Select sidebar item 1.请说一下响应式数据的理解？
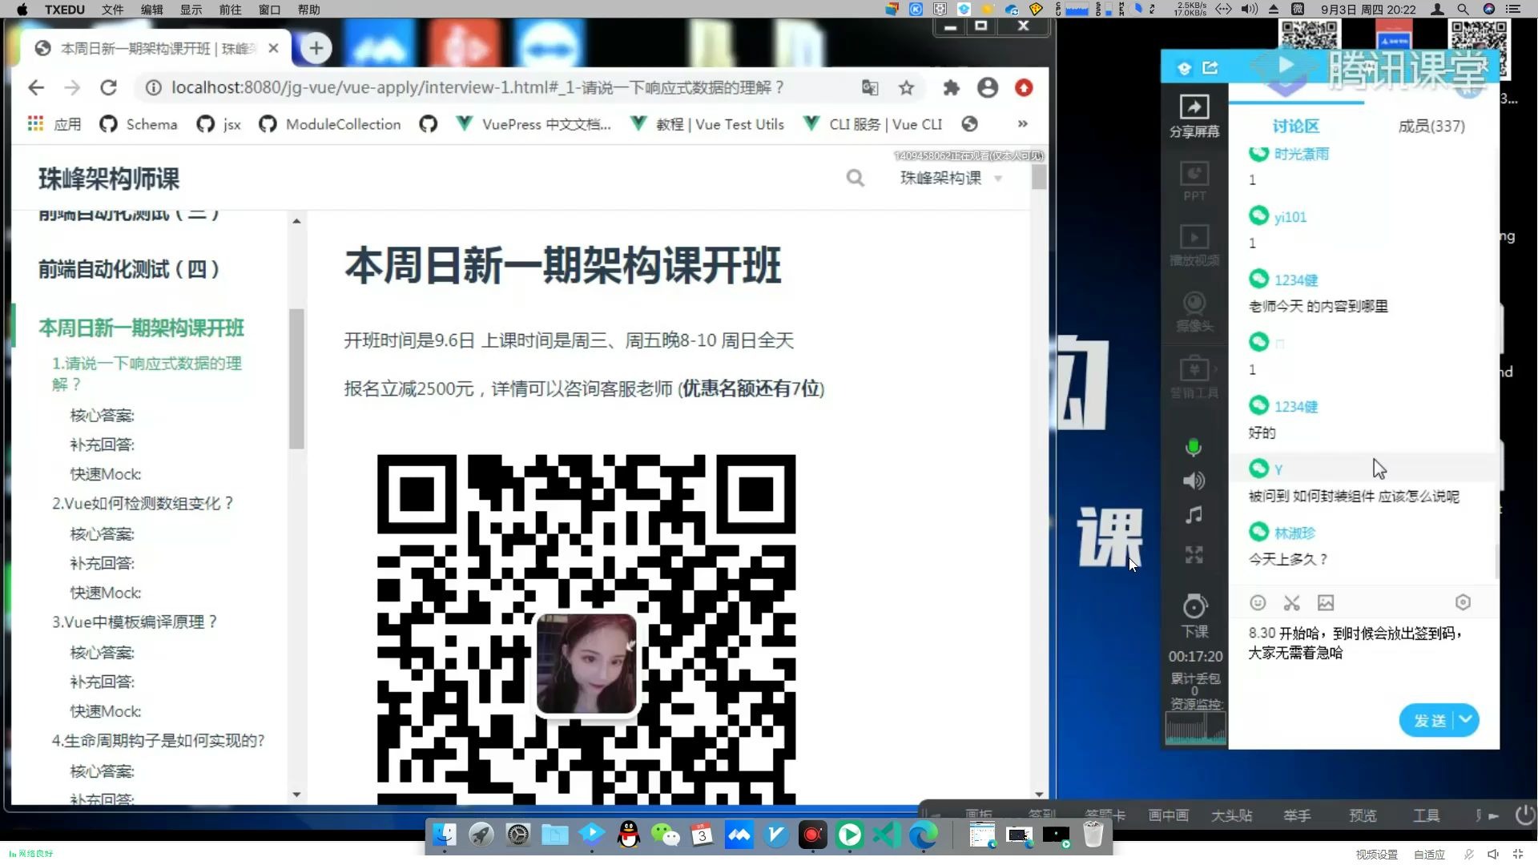 [x=147, y=373]
